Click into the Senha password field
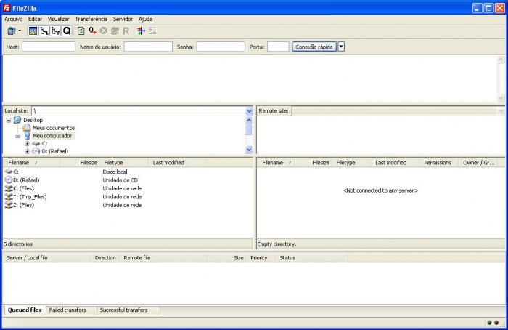 tap(221, 47)
